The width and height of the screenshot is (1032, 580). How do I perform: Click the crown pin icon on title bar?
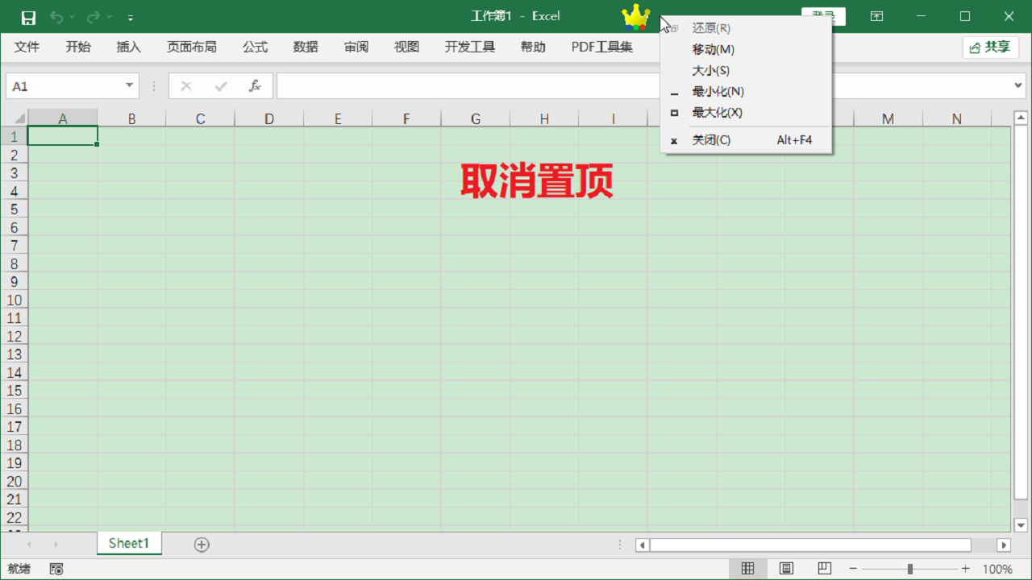(x=635, y=16)
